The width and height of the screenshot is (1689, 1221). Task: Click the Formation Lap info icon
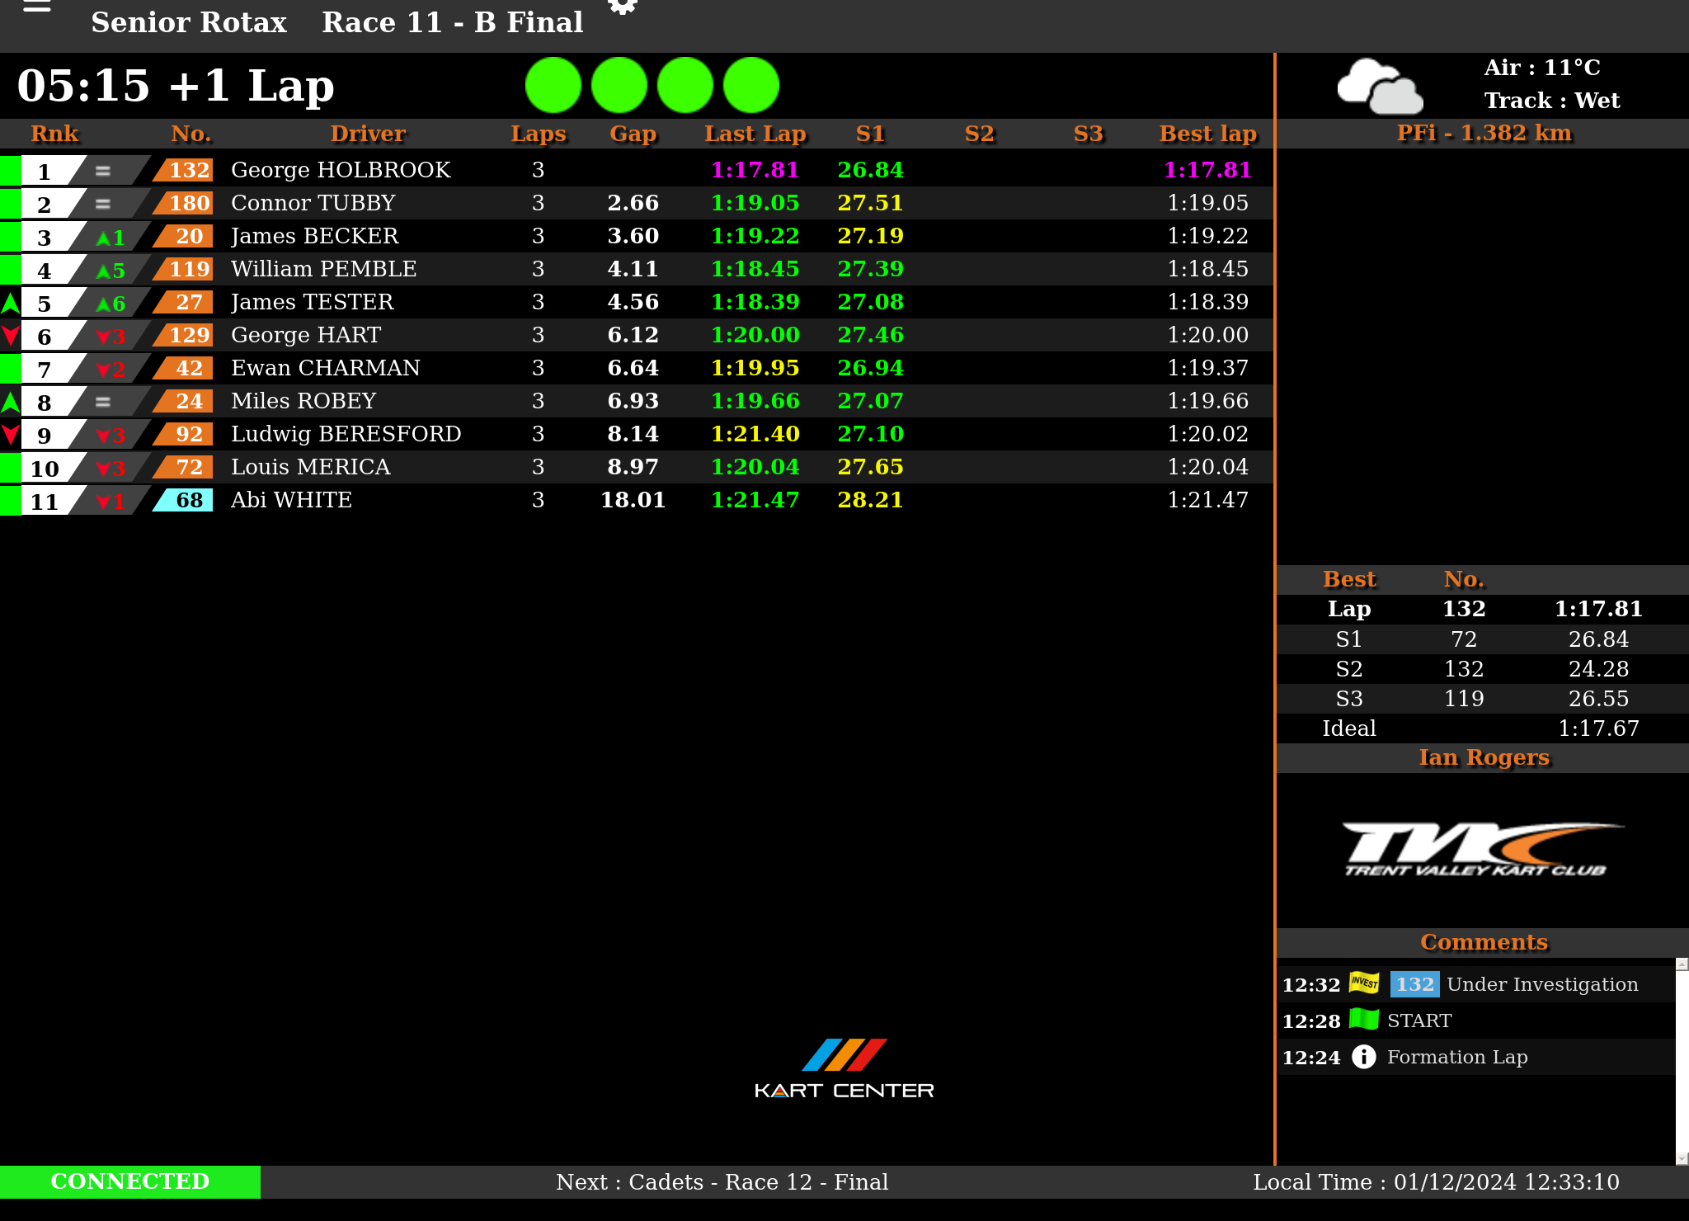(1364, 1057)
